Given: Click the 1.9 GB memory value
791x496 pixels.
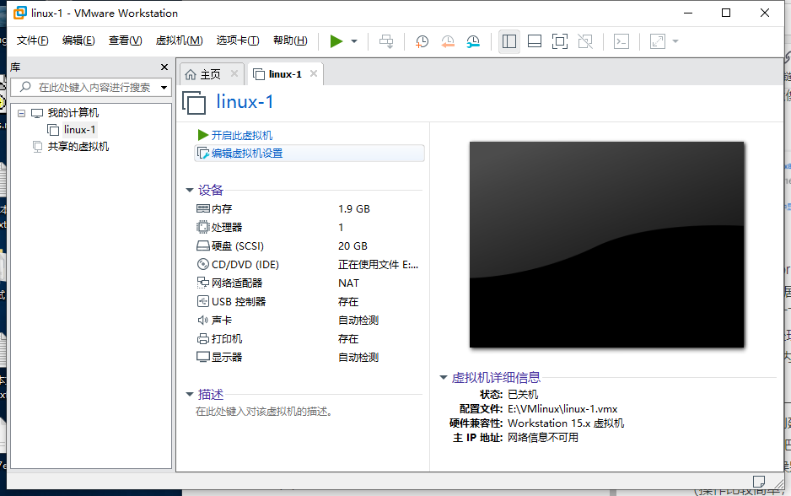Looking at the screenshot, I should click(354, 209).
